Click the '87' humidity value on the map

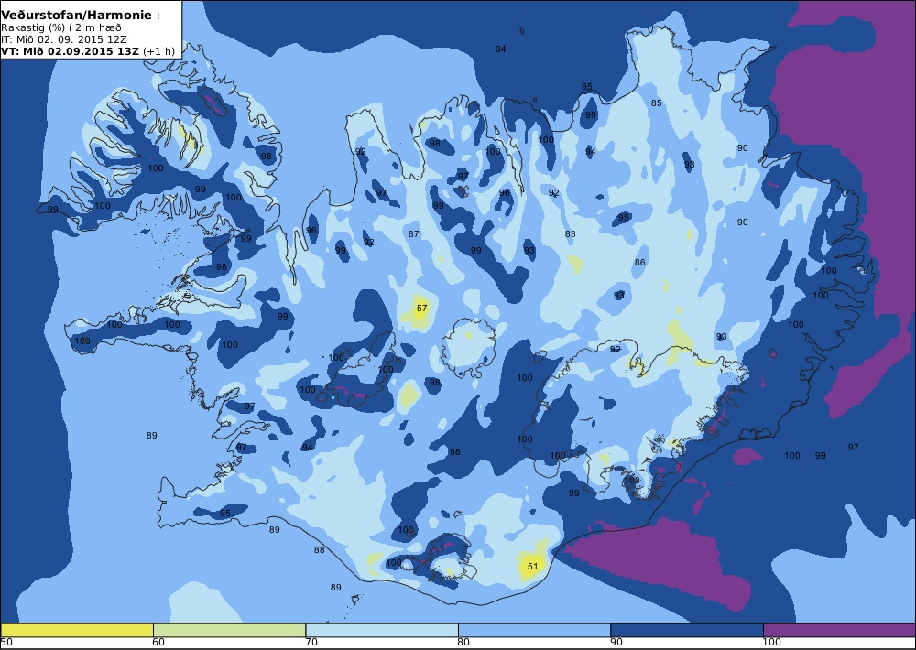414,233
